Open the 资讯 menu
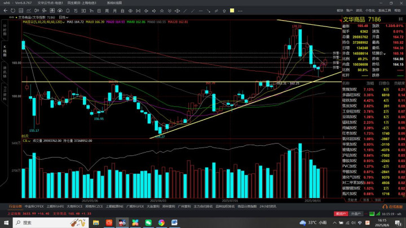The image size is (406, 228). (x=359, y=11)
